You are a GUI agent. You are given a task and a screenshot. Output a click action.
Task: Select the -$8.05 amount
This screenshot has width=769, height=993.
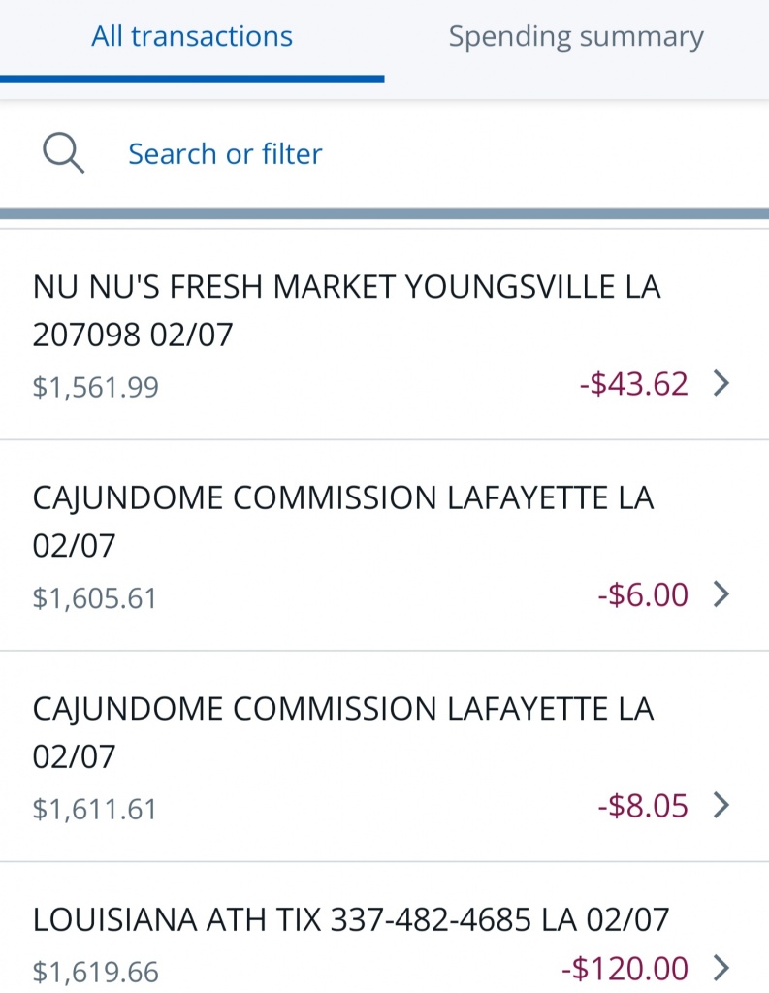tap(643, 805)
